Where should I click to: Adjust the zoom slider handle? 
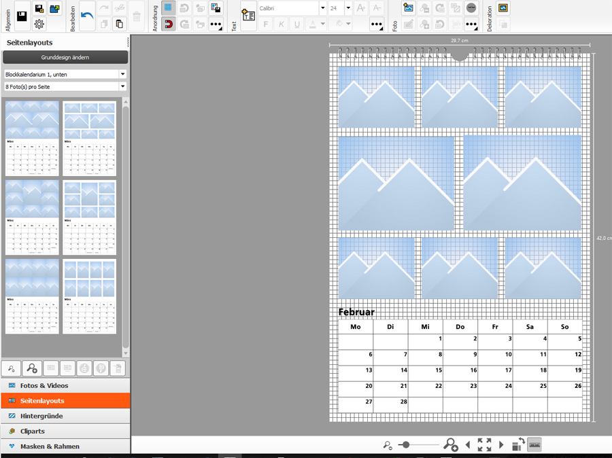[406, 444]
